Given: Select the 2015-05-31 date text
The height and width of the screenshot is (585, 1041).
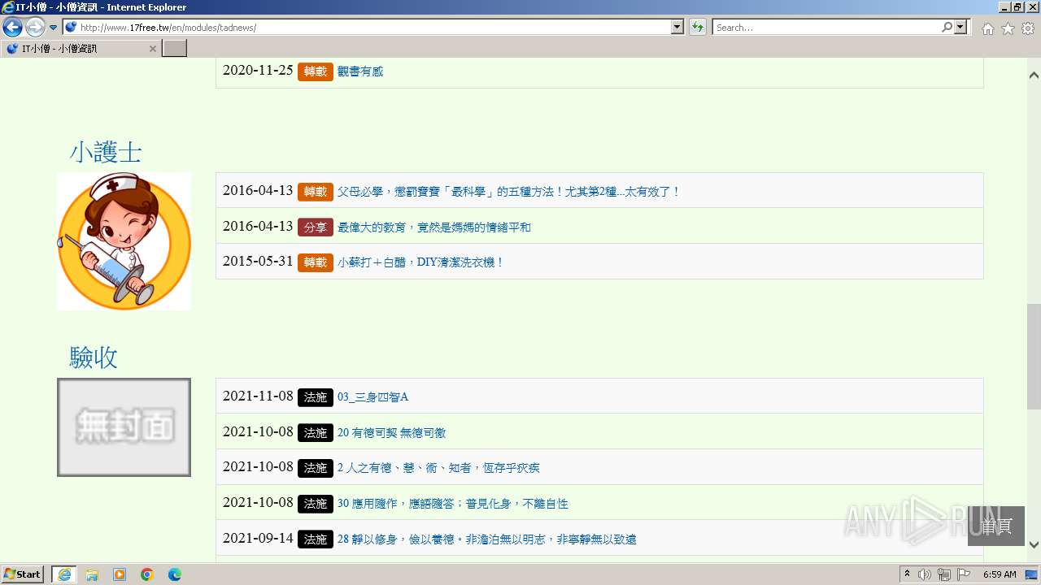Looking at the screenshot, I should [258, 262].
